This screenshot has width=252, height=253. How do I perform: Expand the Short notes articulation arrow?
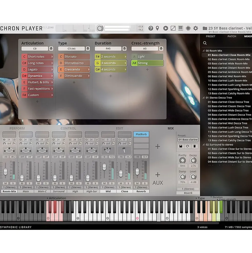52,57
